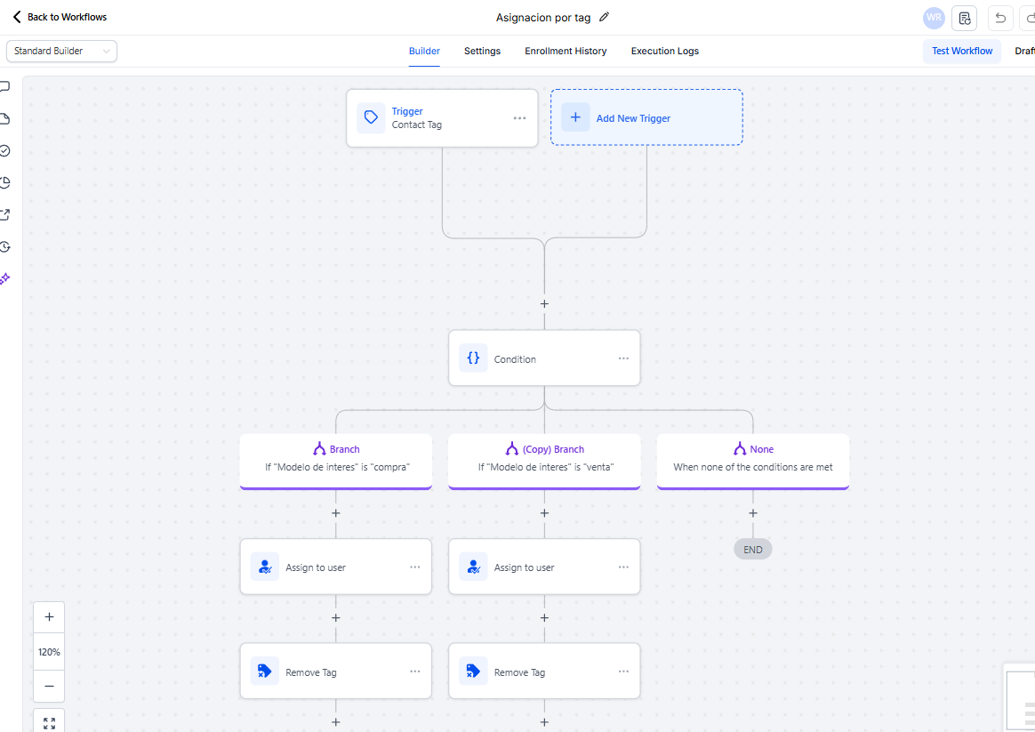Click the zoom in plus button
1035x732 pixels.
click(x=49, y=617)
